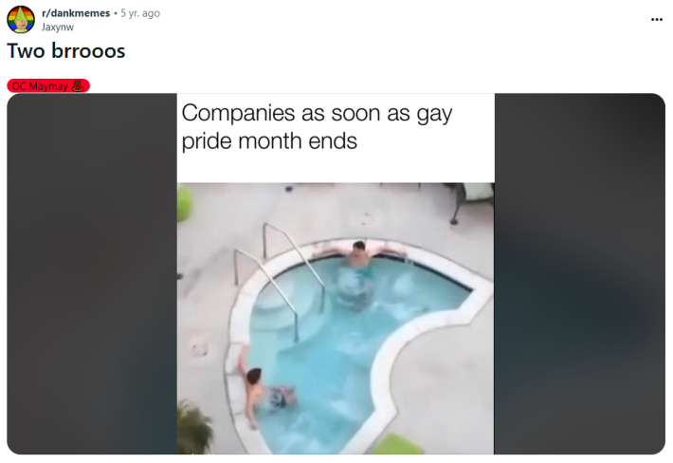Click the 5 yr. ago timestamp
The height and width of the screenshot is (463, 673).
(140, 13)
